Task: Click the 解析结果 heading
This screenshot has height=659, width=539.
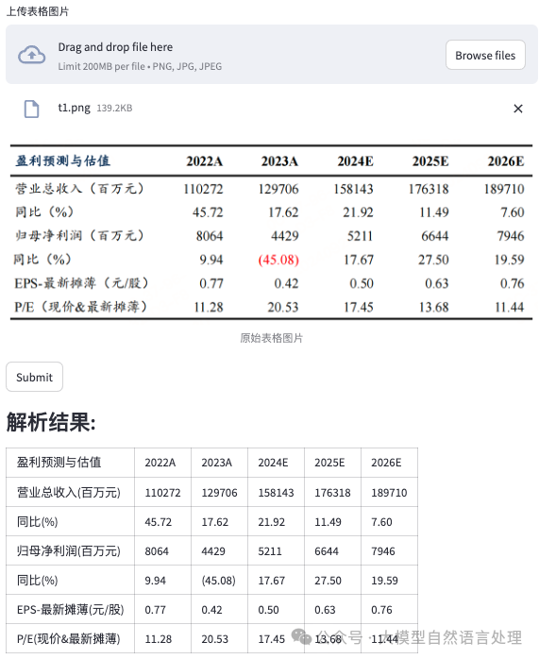Action: click(51, 421)
